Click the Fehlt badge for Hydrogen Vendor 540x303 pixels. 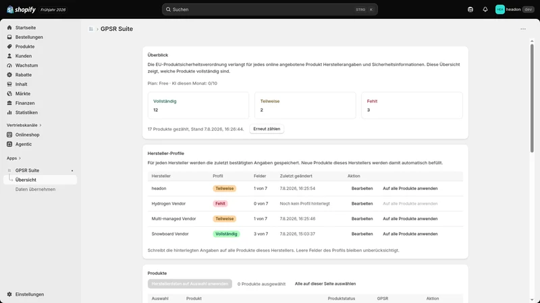[x=221, y=203]
